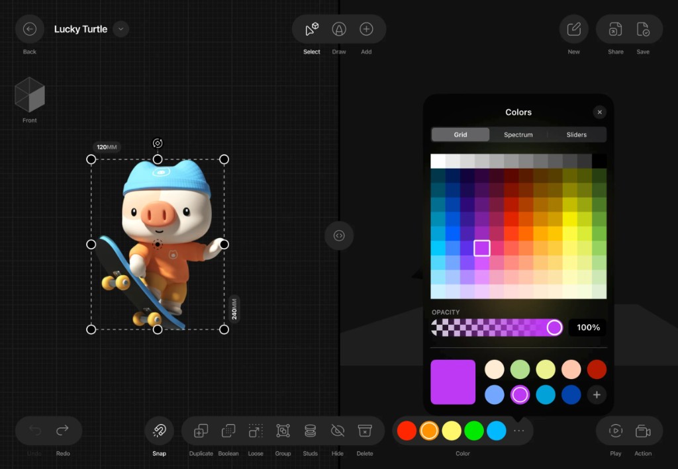Select the light blue saved swatch

coord(494,395)
